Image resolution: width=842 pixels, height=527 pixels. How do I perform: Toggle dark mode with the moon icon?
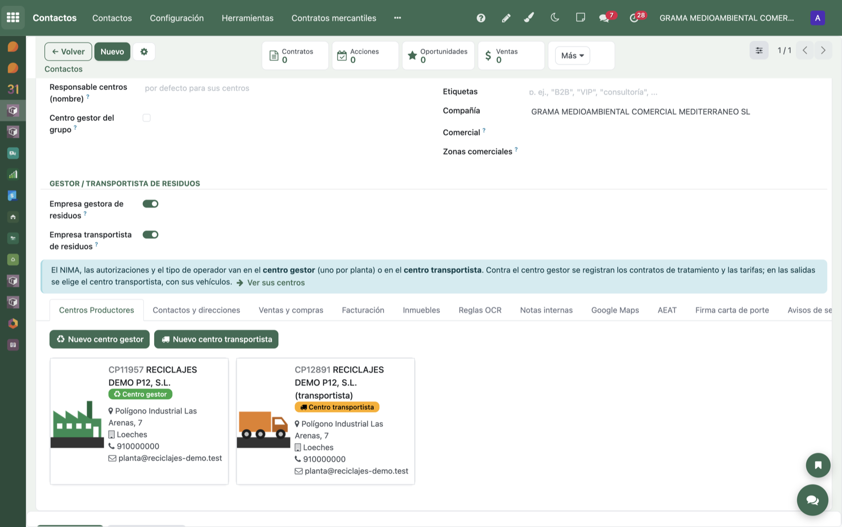[x=555, y=18]
